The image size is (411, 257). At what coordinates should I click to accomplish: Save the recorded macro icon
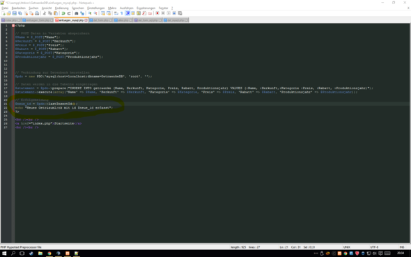(180, 13)
